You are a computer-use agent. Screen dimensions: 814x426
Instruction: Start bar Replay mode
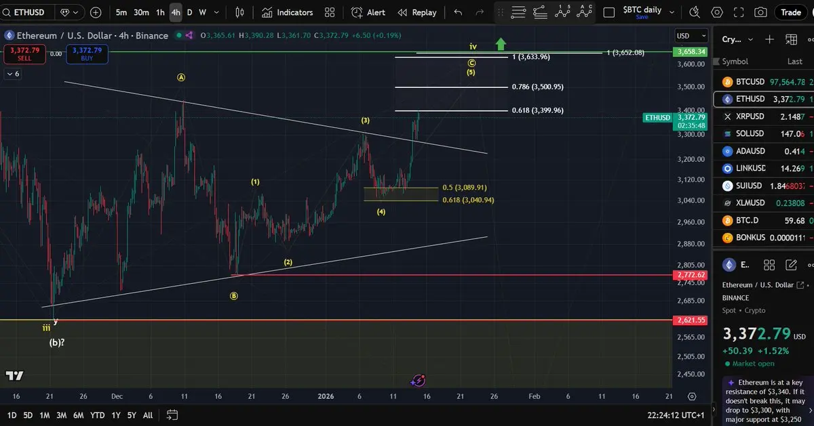click(417, 12)
